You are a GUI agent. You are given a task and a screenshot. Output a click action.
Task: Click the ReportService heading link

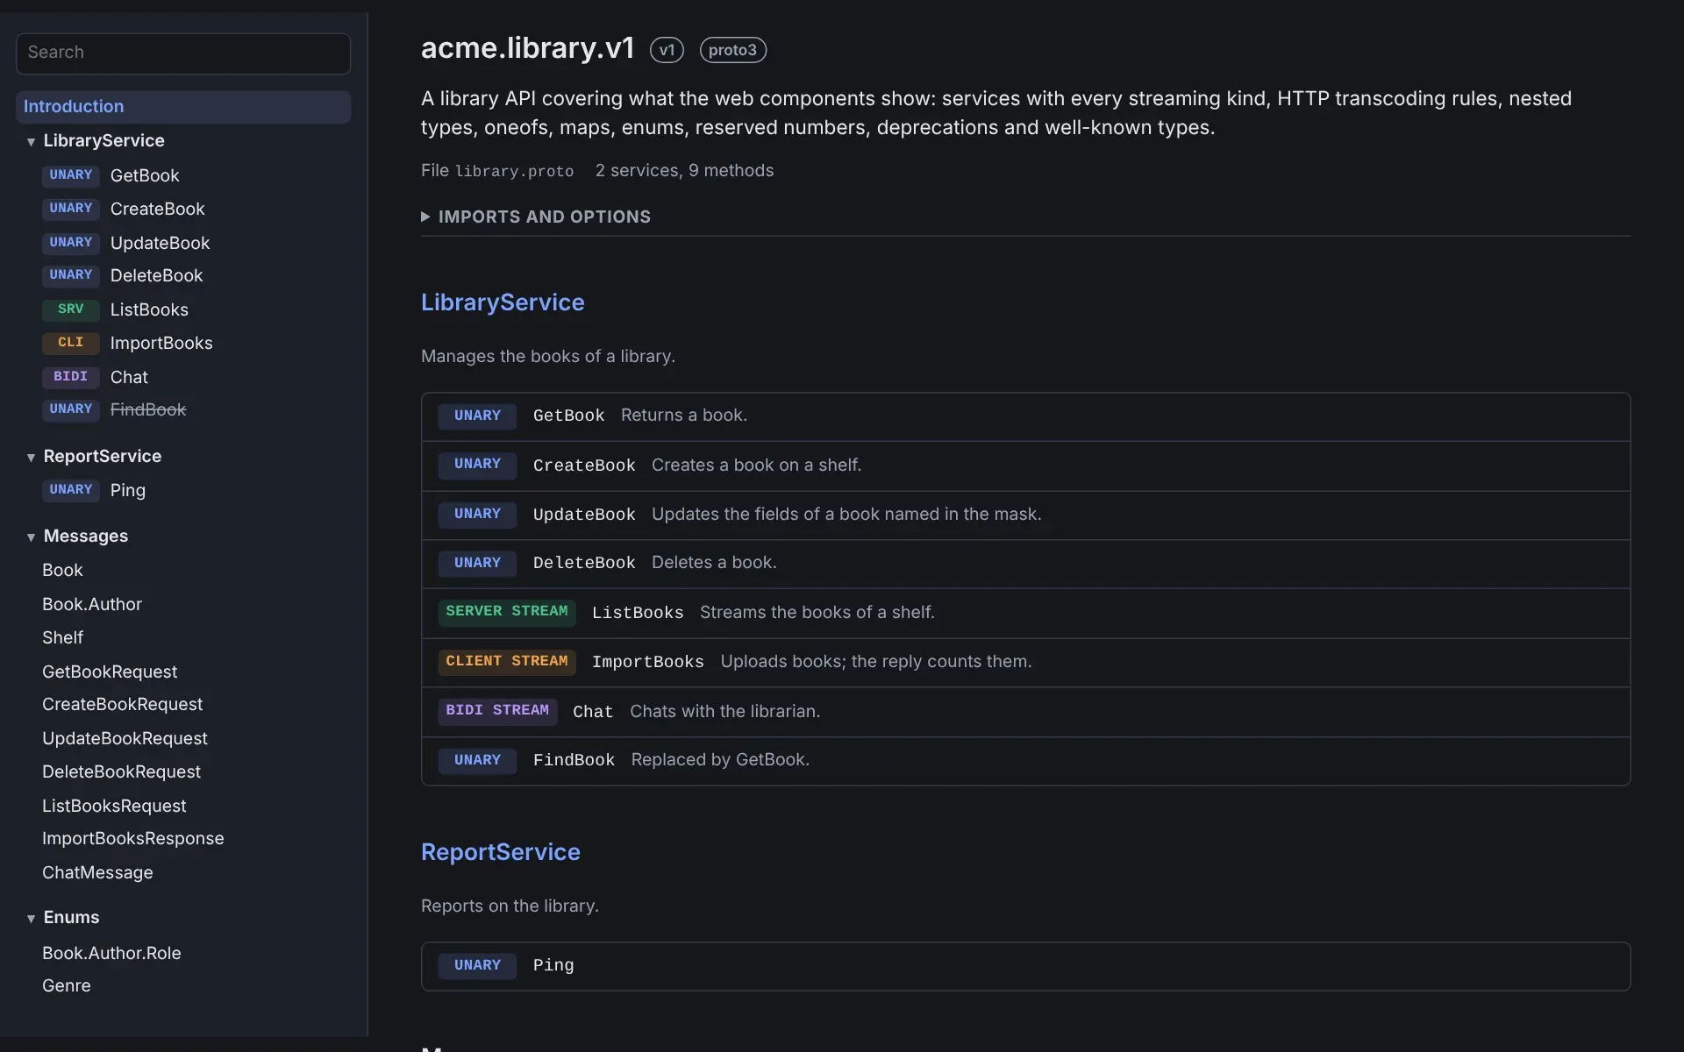(x=501, y=852)
